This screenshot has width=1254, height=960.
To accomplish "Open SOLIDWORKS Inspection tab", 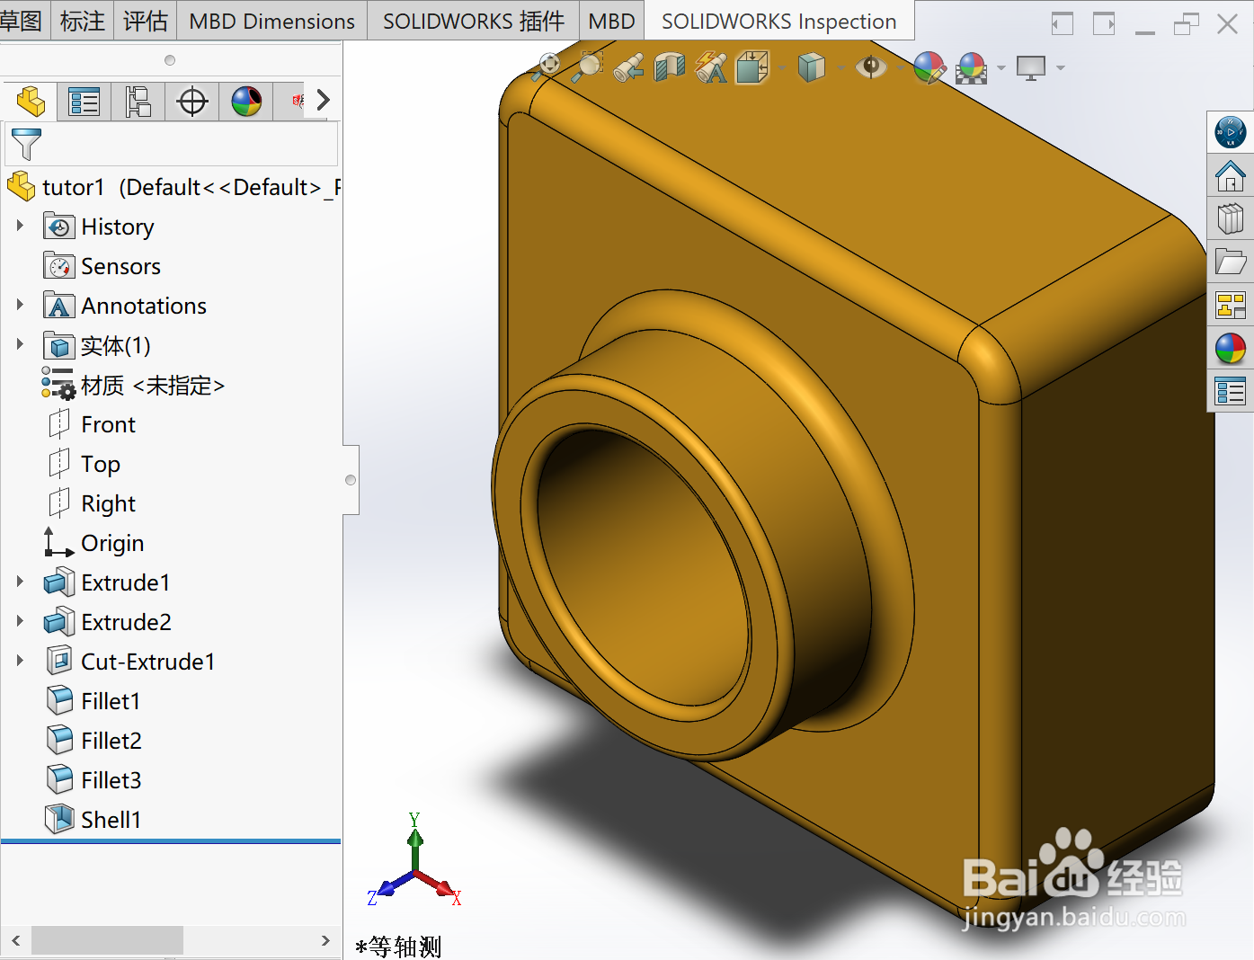I will [x=779, y=21].
